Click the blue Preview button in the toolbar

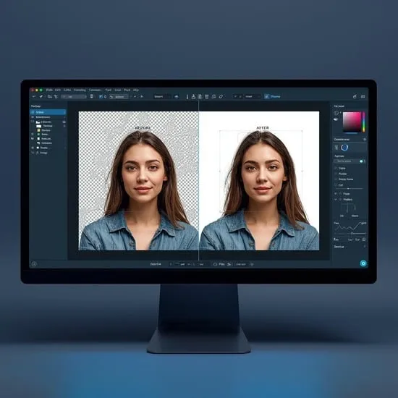point(272,96)
